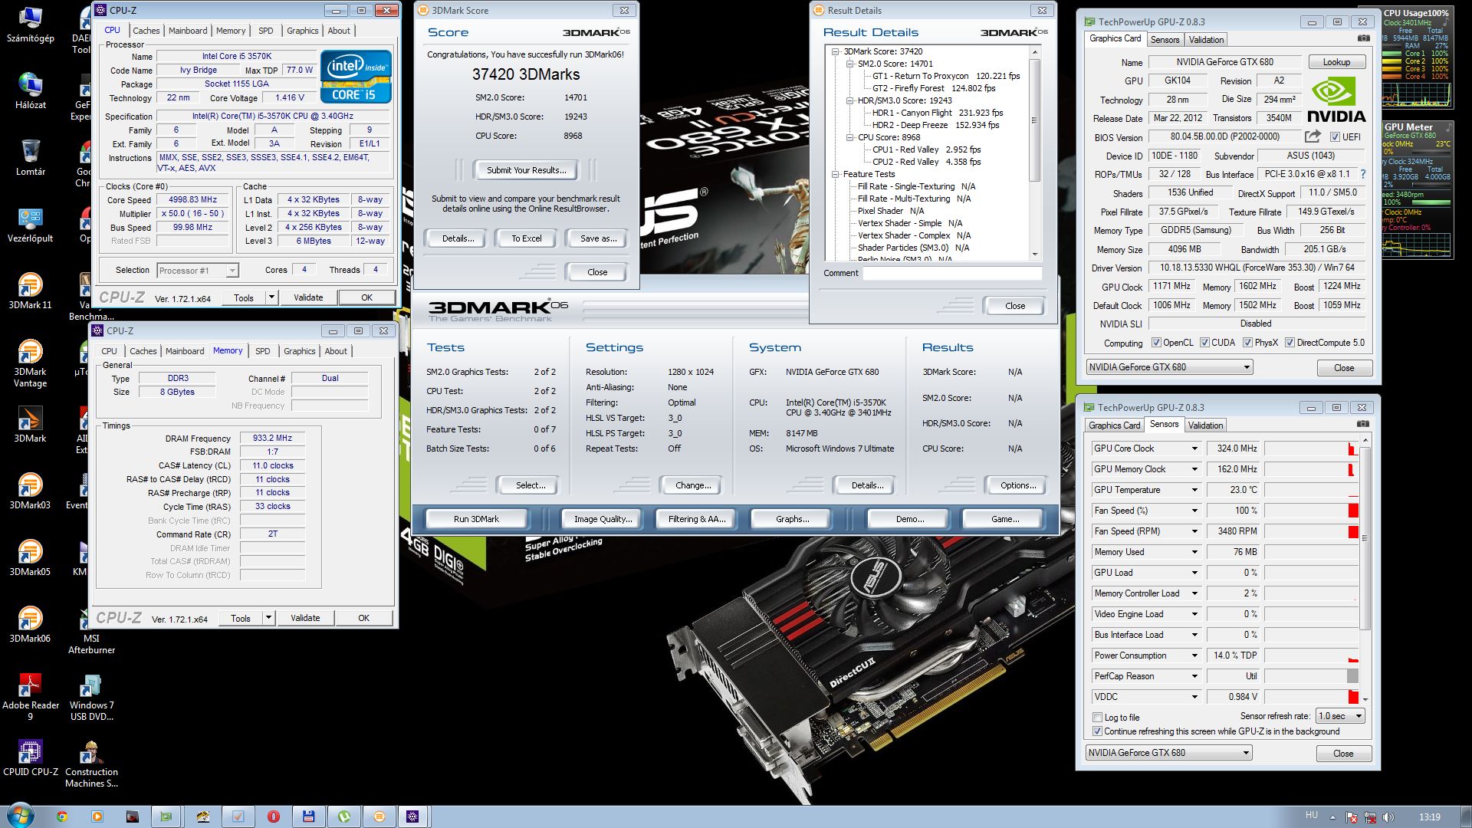The width and height of the screenshot is (1472, 828).
Task: Switch to Mainboard tab in top CPU-Z
Action: point(188,31)
